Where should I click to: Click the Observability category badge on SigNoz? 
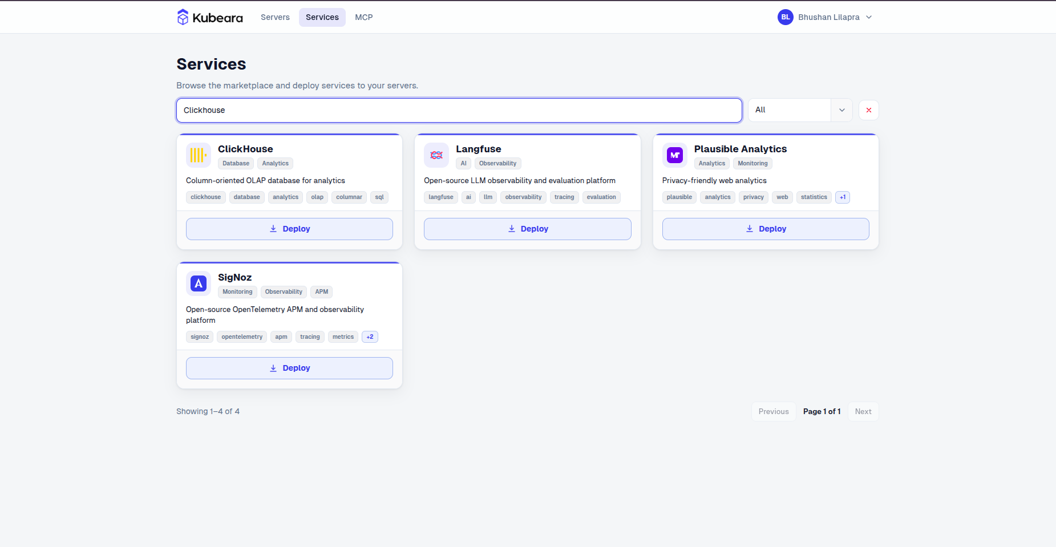pyautogui.click(x=284, y=292)
